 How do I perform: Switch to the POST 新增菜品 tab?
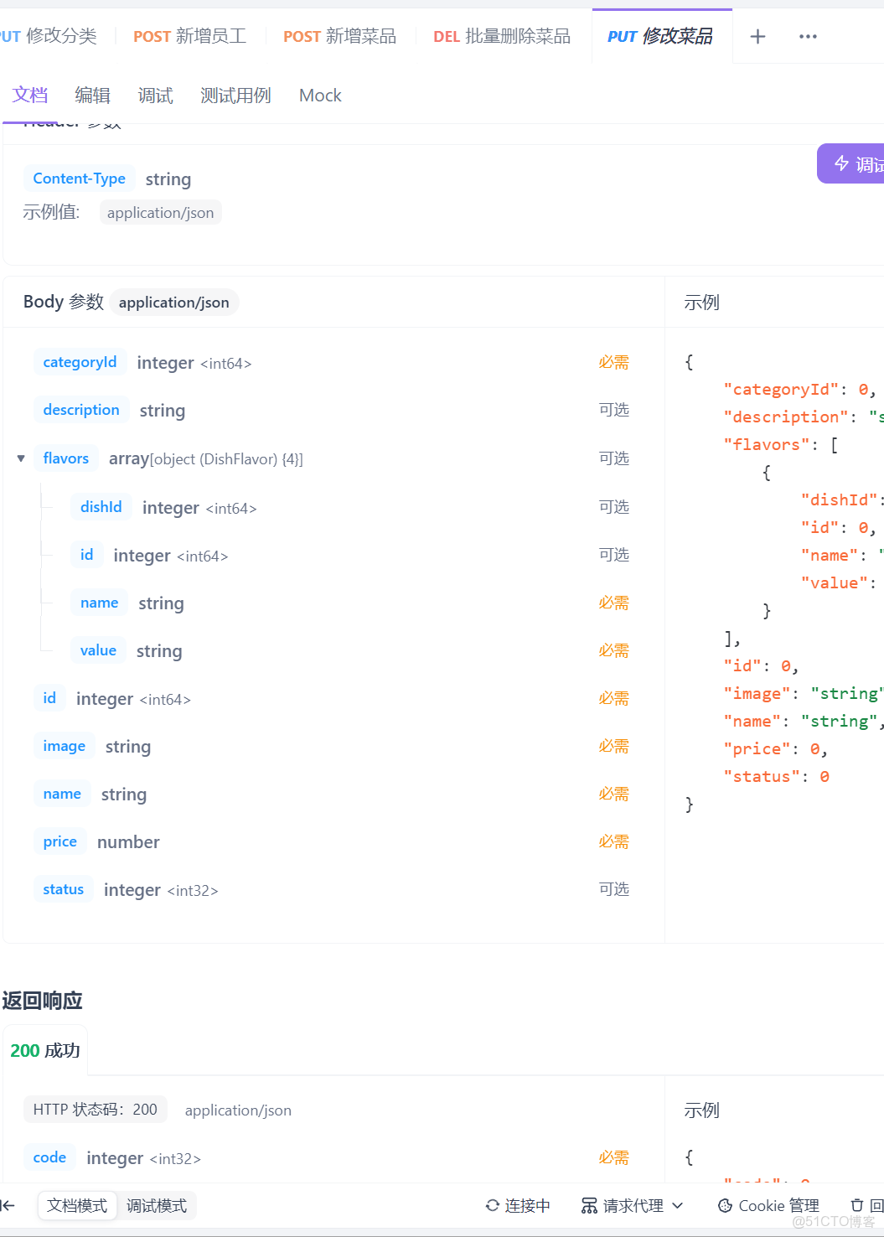(339, 36)
